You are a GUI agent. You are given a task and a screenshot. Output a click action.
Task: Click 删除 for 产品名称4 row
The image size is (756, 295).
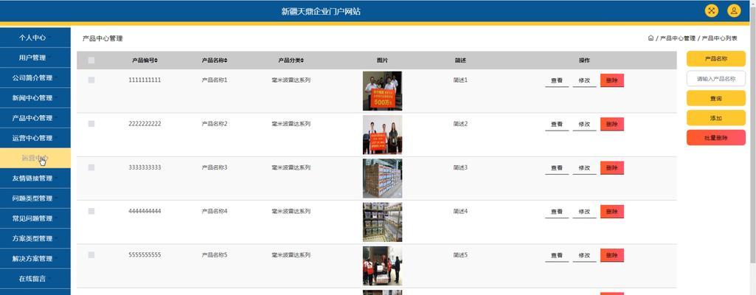coord(612,212)
